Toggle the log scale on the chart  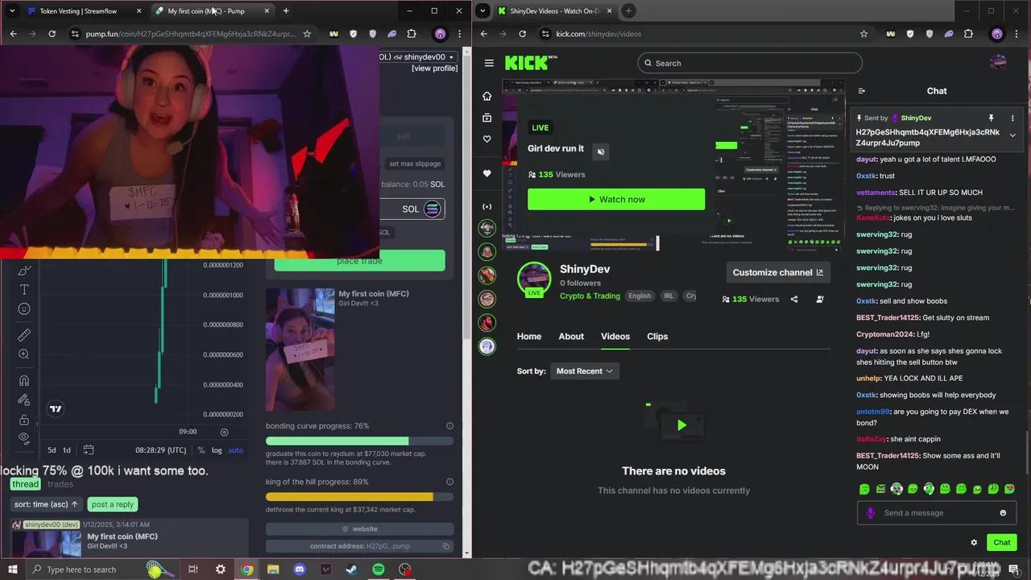coord(217,450)
